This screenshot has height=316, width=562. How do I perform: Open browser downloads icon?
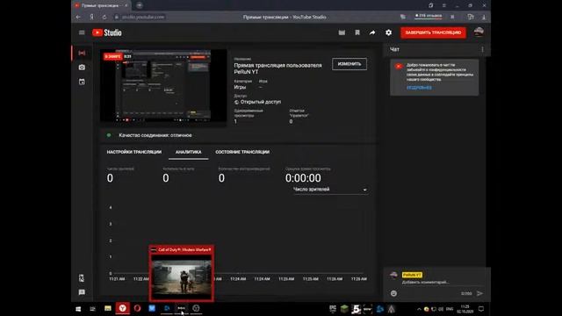[484, 17]
